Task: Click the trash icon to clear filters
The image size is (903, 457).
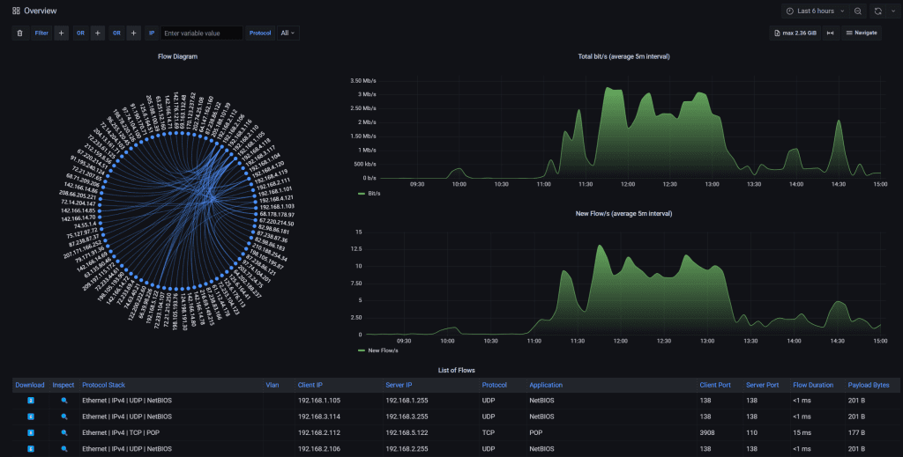Action: point(19,33)
